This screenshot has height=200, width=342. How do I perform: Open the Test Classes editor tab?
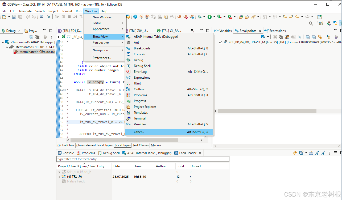(x=141, y=145)
